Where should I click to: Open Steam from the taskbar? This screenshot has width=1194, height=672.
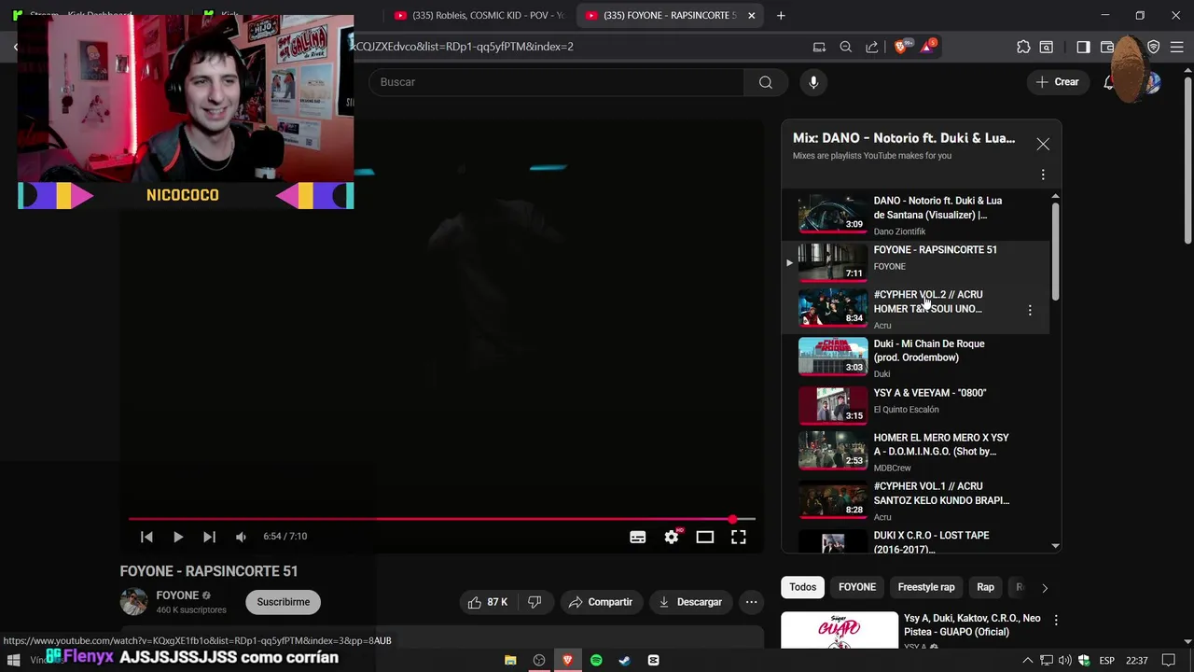pos(625,660)
